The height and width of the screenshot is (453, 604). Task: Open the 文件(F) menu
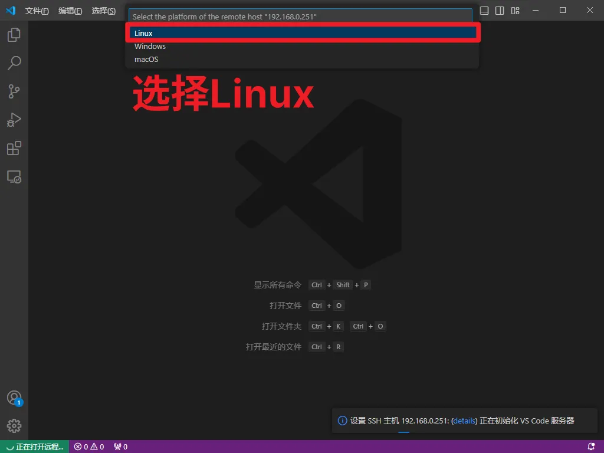tap(37, 11)
